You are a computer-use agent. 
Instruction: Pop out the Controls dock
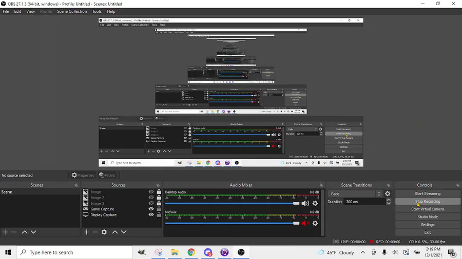pos(457,185)
